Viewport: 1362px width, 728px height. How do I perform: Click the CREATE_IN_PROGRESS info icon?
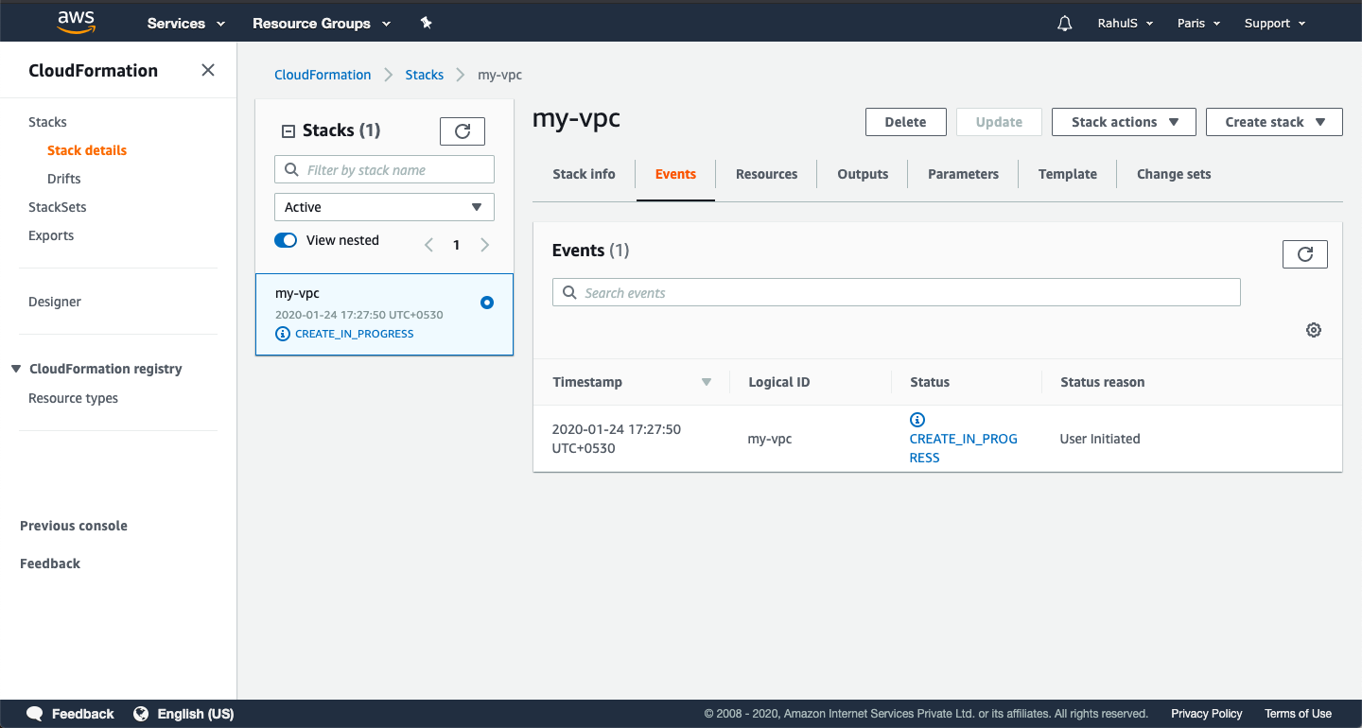917,419
